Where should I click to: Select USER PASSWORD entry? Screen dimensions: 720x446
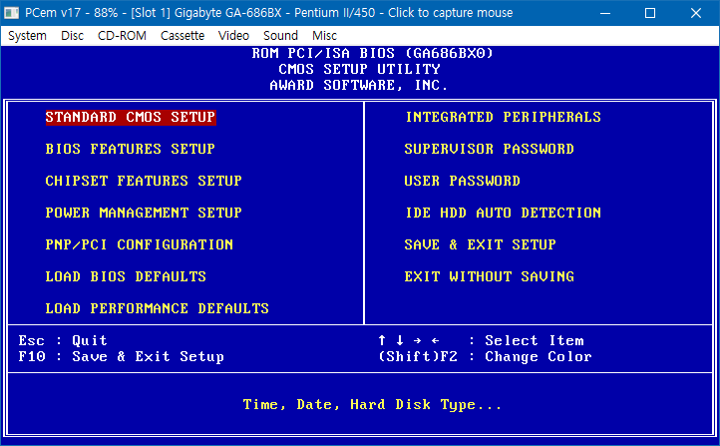(462, 181)
